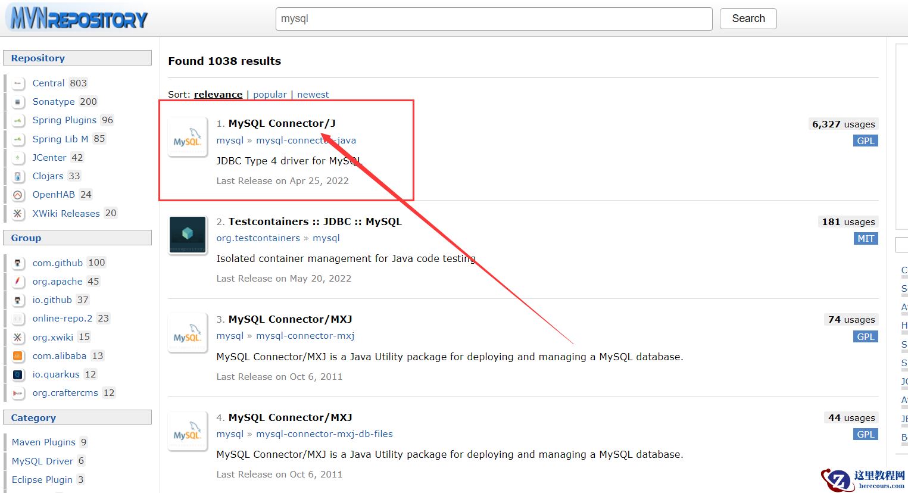The width and height of the screenshot is (908, 493).
Task: Click GPL badge for MySQL Connector/J
Action: tap(866, 141)
